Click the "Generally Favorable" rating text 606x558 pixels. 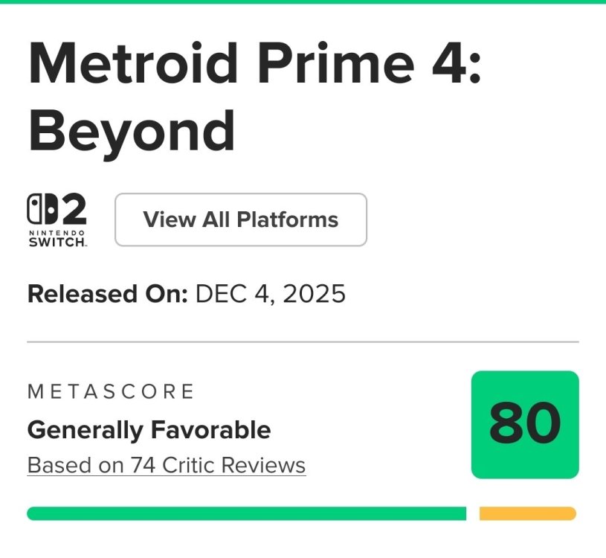click(149, 429)
